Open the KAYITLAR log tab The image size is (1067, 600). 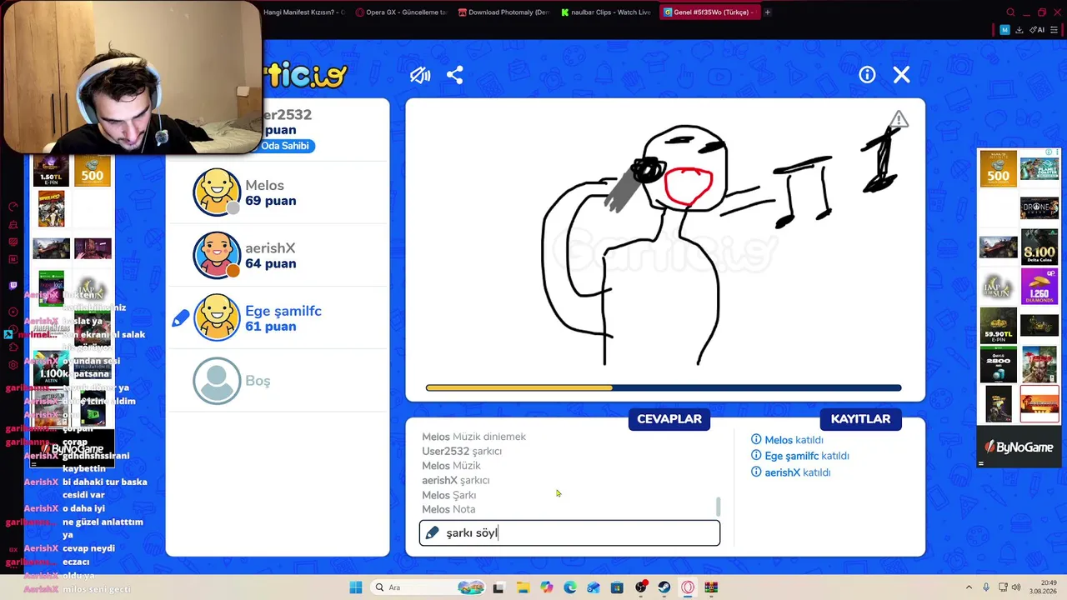click(860, 419)
